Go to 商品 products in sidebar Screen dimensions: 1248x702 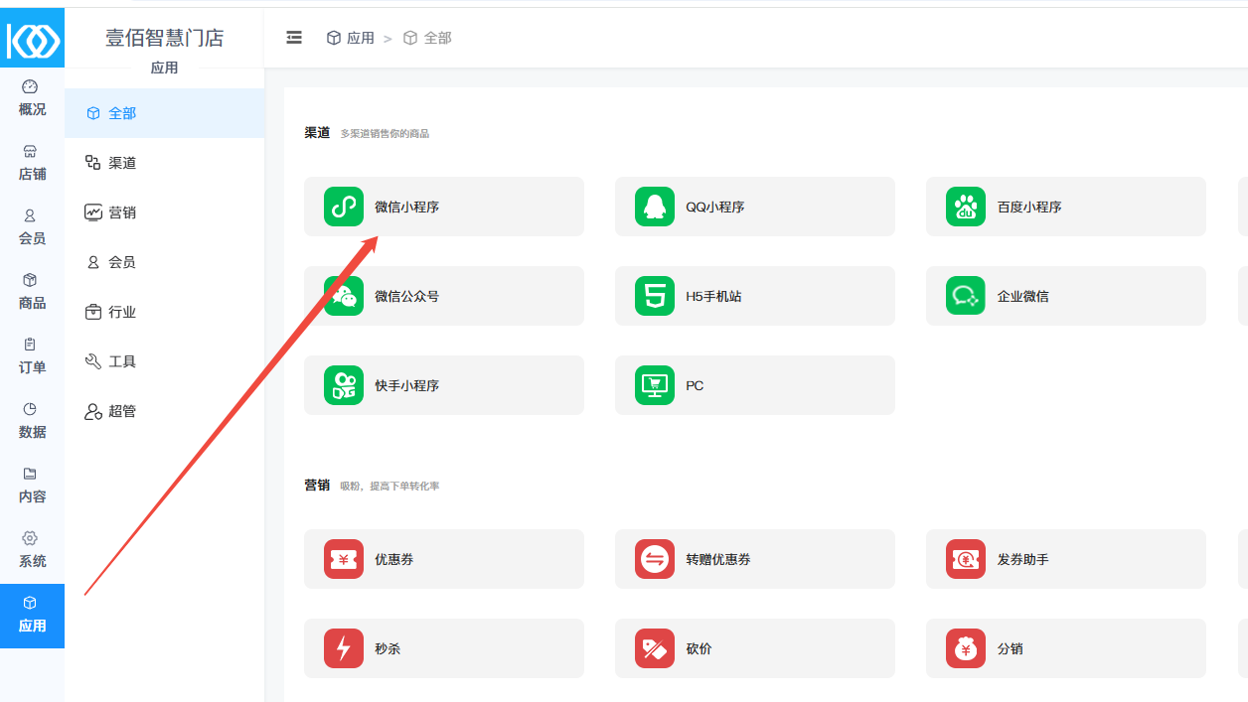pos(32,292)
